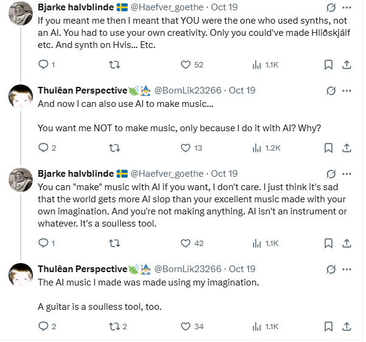The height and width of the screenshot is (342, 366).
Task: Share the last tweet about guitar
Action: (x=347, y=326)
